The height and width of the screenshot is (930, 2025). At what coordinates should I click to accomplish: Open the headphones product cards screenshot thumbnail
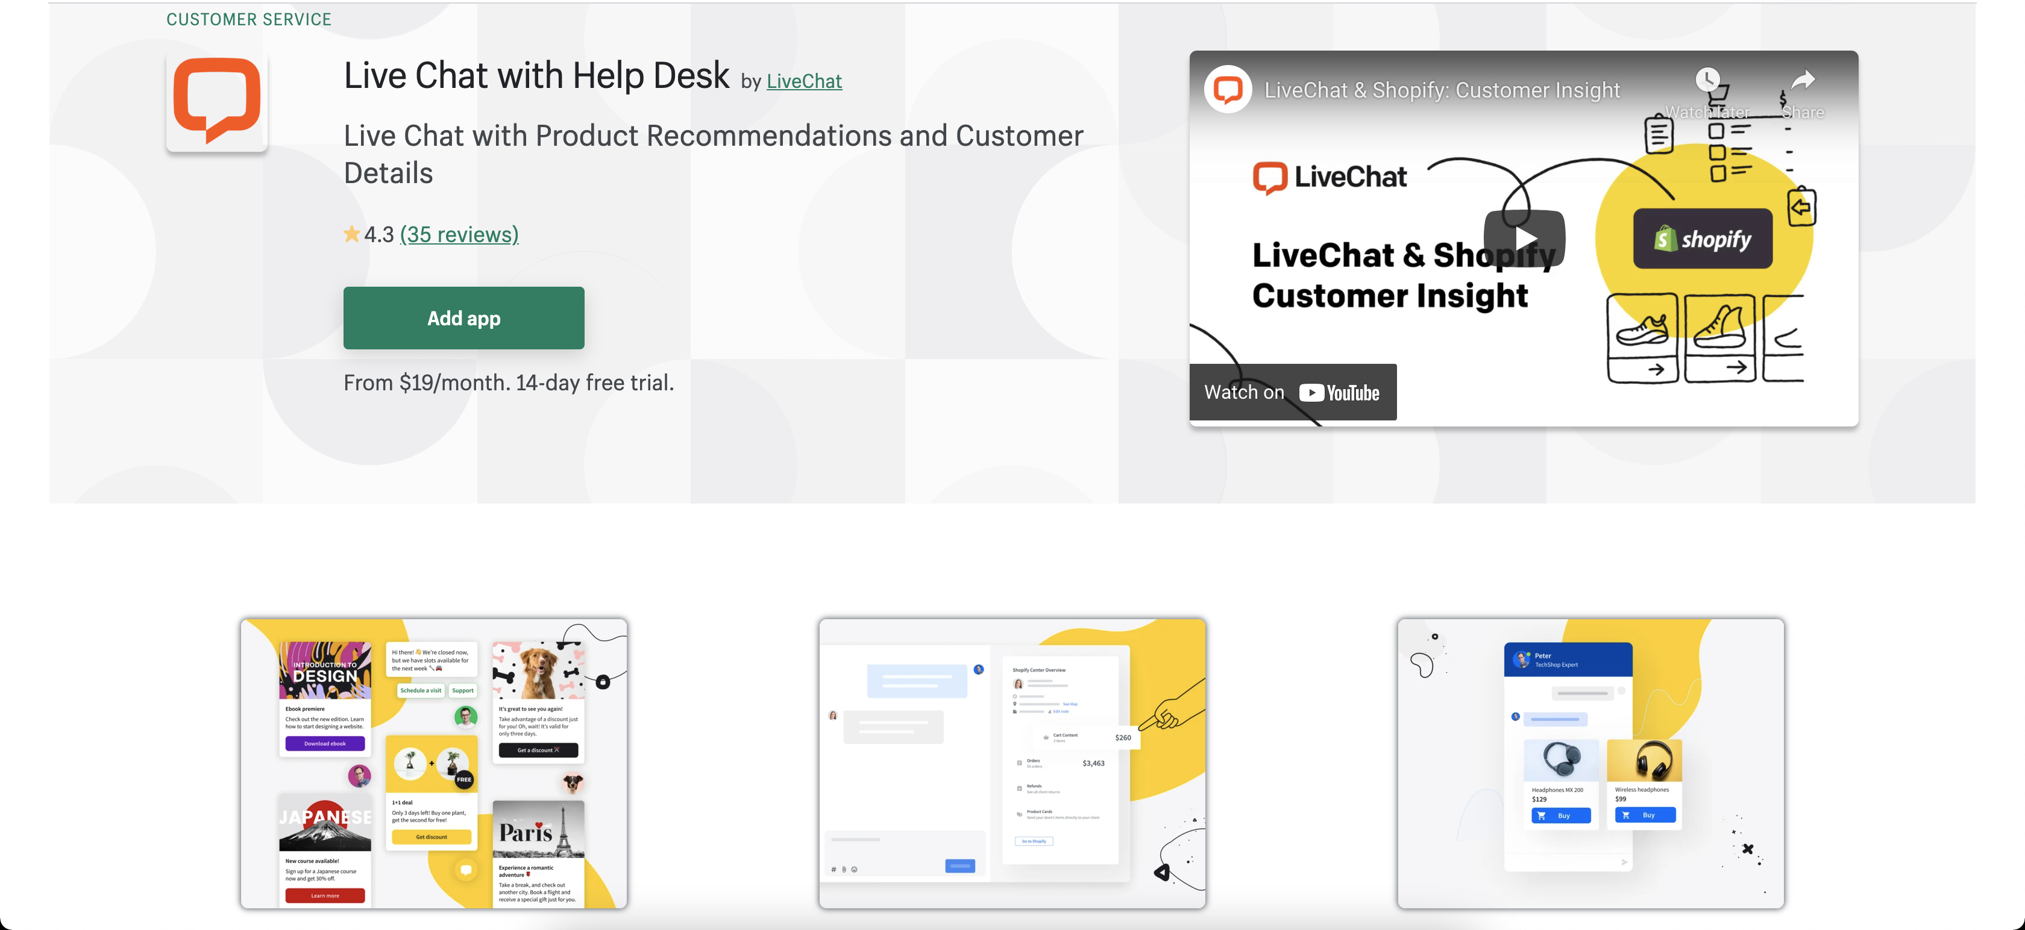(1590, 764)
